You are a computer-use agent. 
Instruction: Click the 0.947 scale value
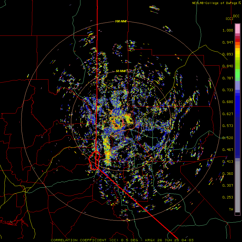(x=228, y=42)
